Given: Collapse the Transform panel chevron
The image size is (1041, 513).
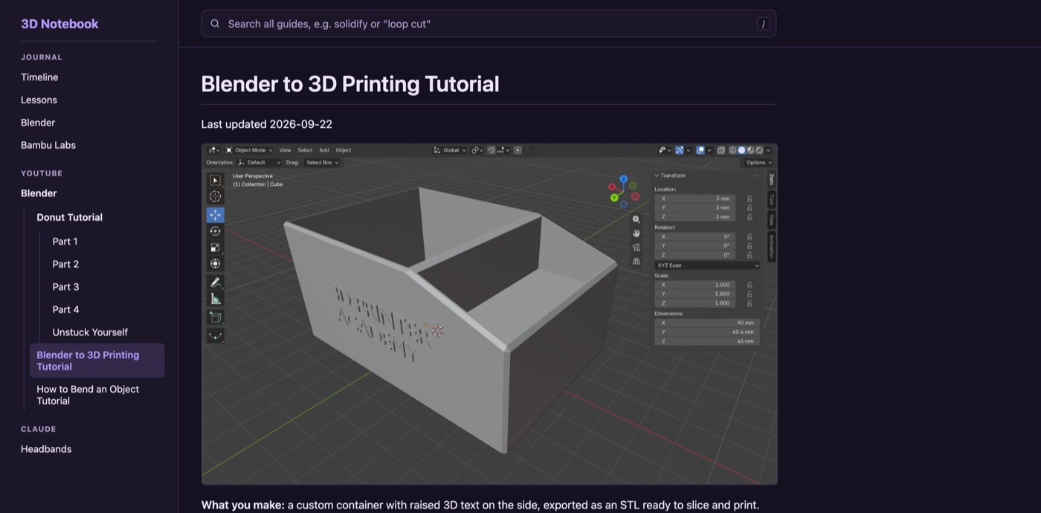Looking at the screenshot, I should 657,175.
